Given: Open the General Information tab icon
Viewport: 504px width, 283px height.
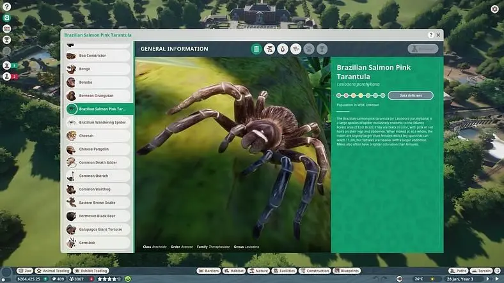Looking at the screenshot, I should [x=256, y=49].
